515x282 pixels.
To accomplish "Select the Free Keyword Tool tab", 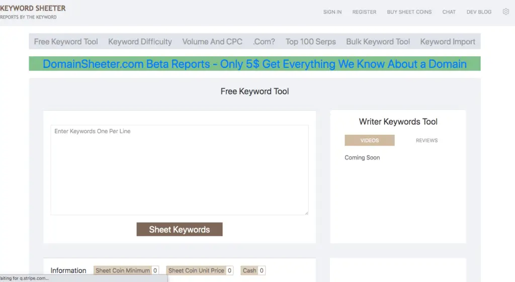I will 66,42.
